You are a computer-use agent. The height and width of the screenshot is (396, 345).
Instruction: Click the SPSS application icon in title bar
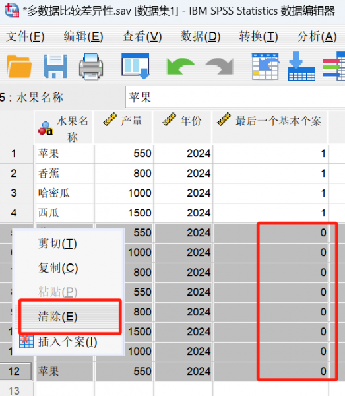pyautogui.click(x=12, y=11)
